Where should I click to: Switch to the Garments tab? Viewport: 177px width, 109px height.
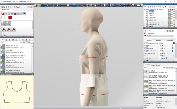pos(158,65)
